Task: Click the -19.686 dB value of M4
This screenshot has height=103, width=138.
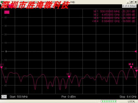Action: pos(128,21)
